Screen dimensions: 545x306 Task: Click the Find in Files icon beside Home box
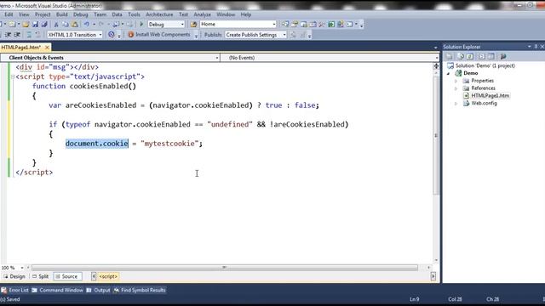click(193, 25)
